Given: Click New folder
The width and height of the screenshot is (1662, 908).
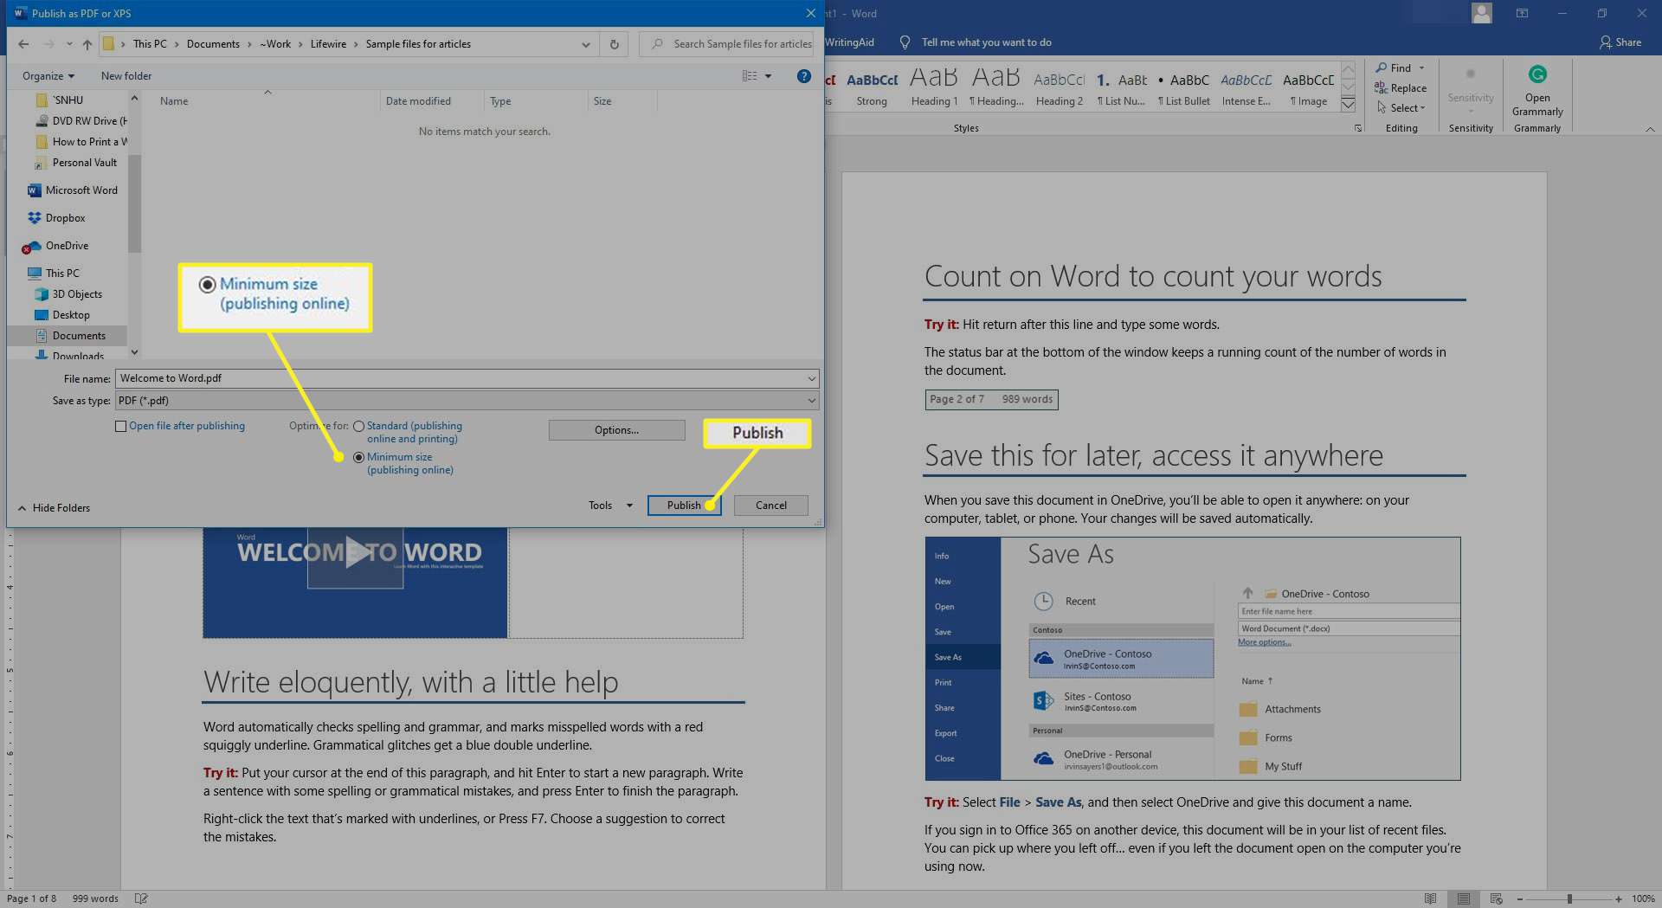Looking at the screenshot, I should [126, 76].
